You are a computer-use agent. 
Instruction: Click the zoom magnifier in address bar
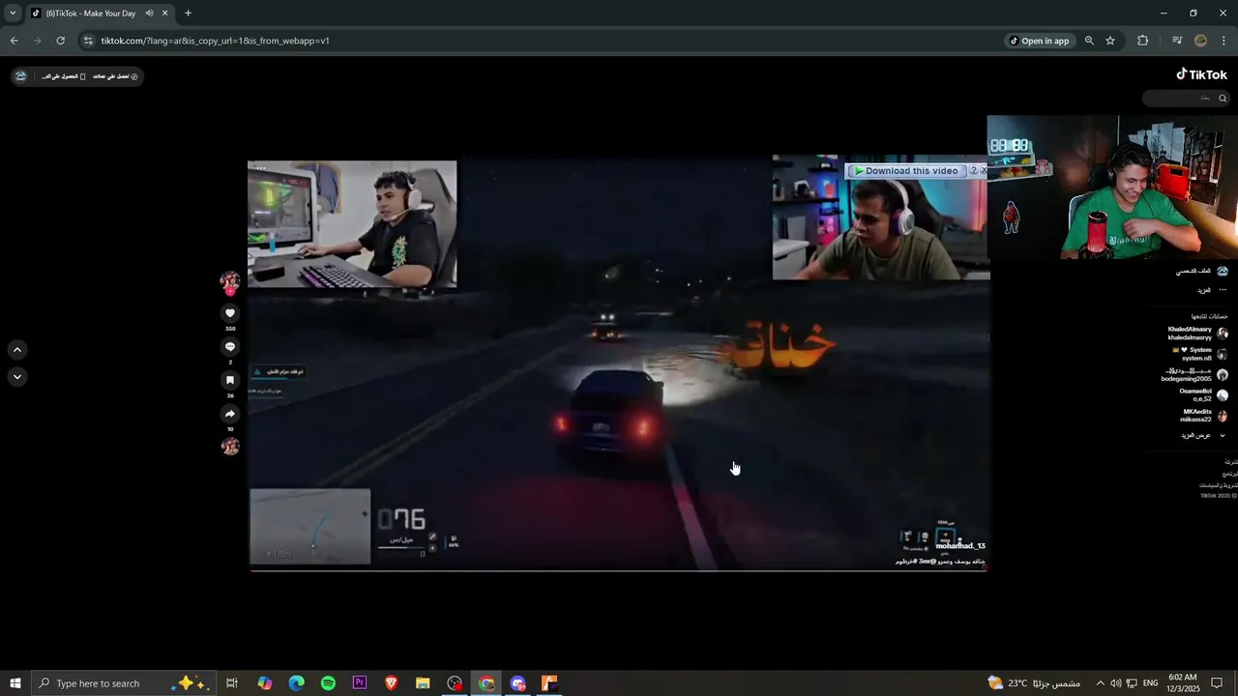[1089, 41]
